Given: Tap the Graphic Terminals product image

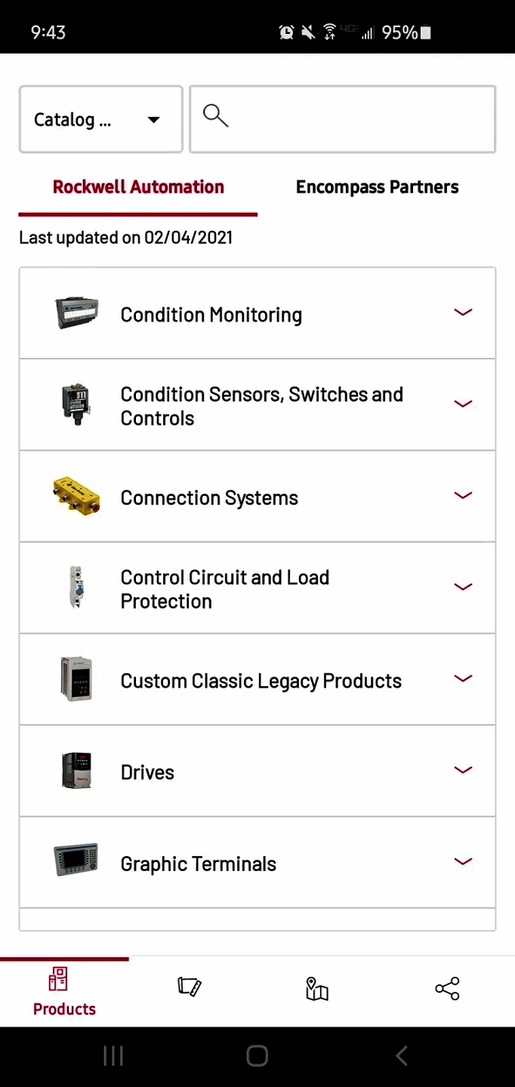Looking at the screenshot, I should coord(76,861).
